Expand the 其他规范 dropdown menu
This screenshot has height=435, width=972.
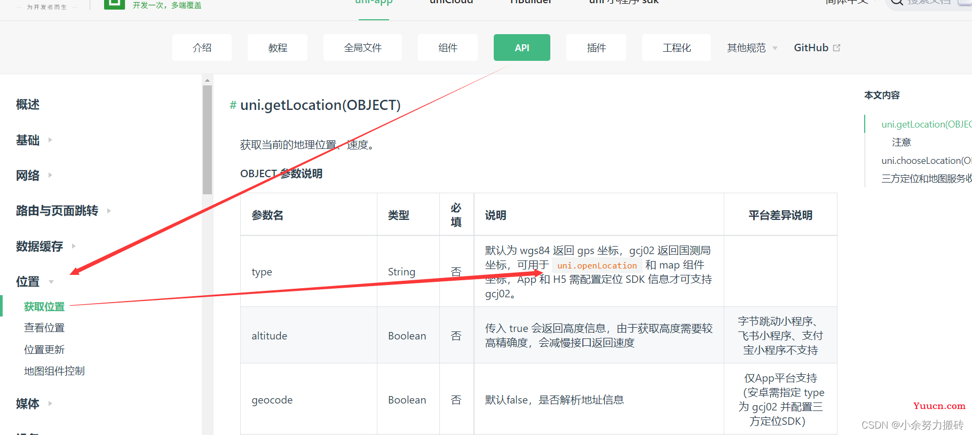(752, 48)
